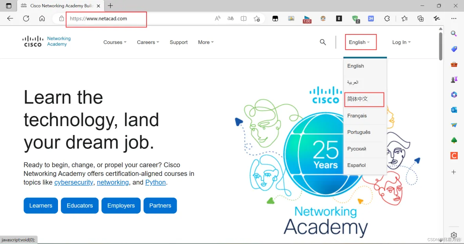Open the sidebar paper-plane Drop icon
Image resolution: width=464 pixels, height=244 pixels.
454,125
